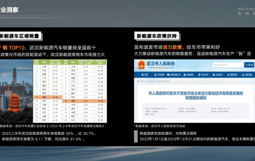
Task: Click the Yellow Crane Tower city photo
Action: pos(16,91)
